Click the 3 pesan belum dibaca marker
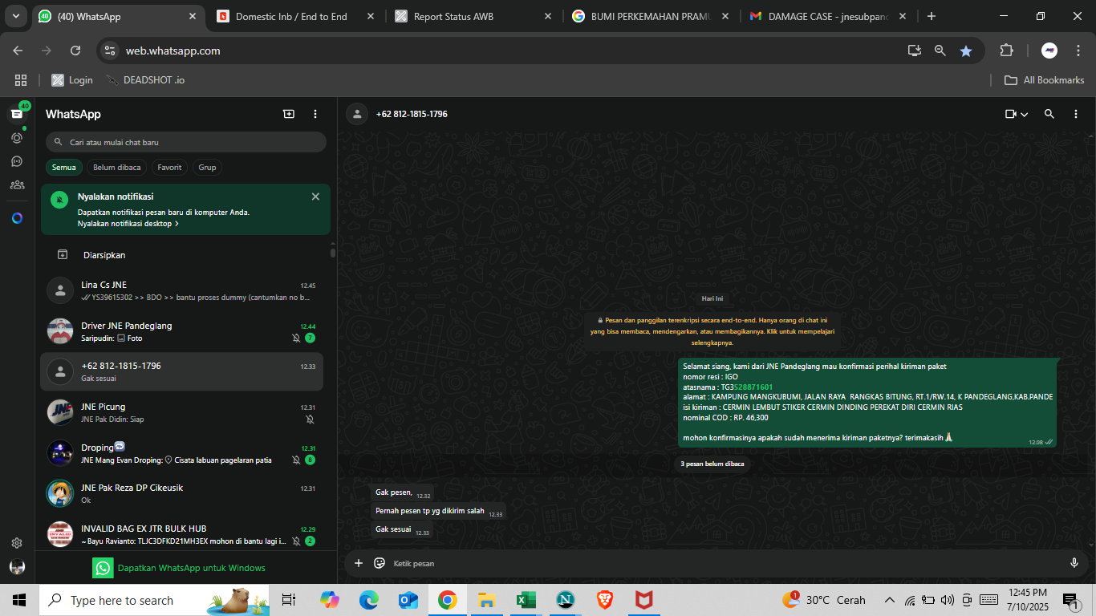 [712, 464]
